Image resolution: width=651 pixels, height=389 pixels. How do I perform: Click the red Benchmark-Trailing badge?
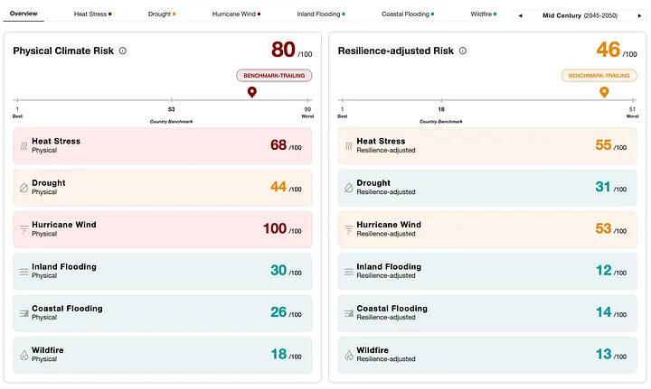274,76
